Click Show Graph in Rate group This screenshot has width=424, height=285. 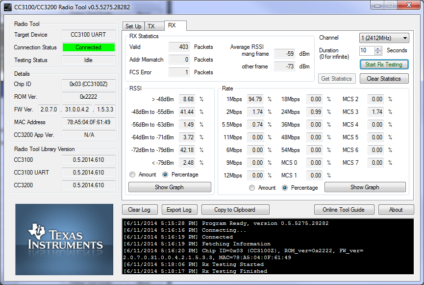(365, 187)
